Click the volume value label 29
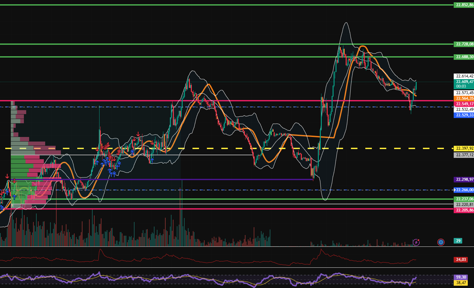 pyautogui.click(x=458, y=241)
